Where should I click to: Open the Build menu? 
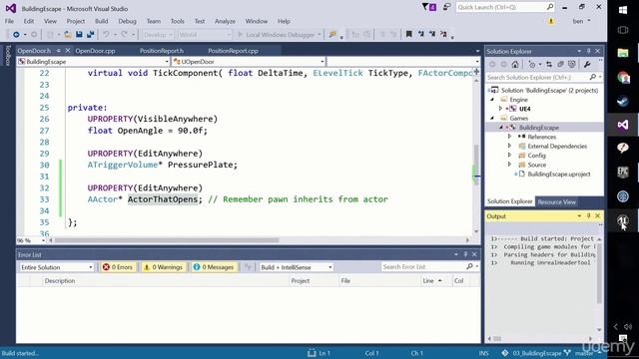pos(102,21)
